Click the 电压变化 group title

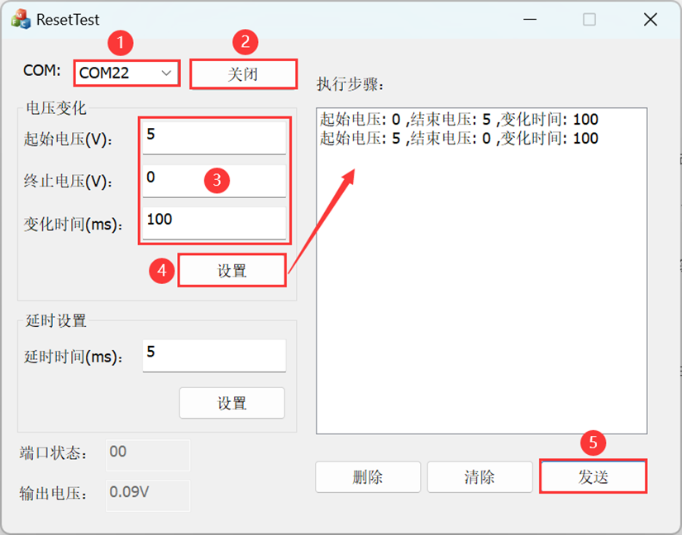[x=56, y=107]
